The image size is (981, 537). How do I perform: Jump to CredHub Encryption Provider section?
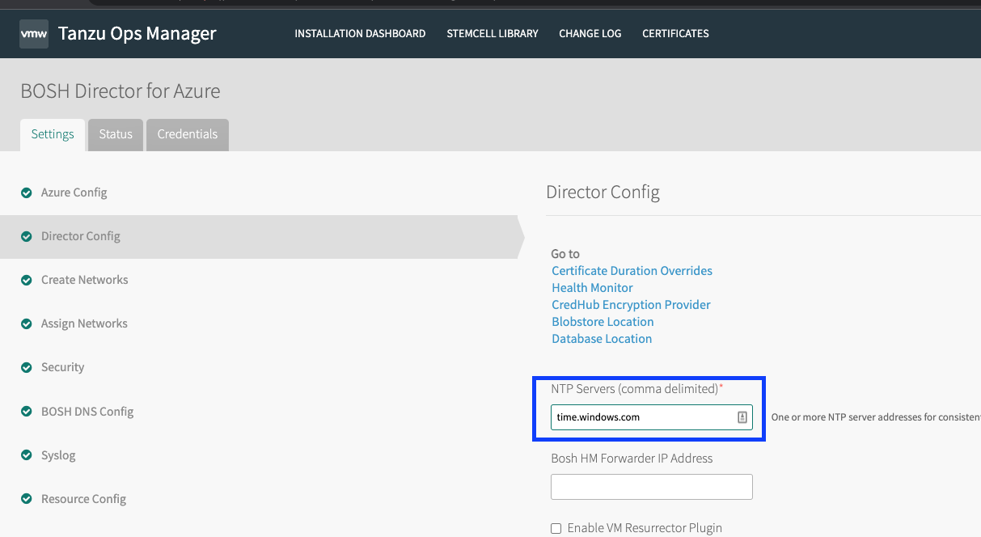tap(631, 305)
